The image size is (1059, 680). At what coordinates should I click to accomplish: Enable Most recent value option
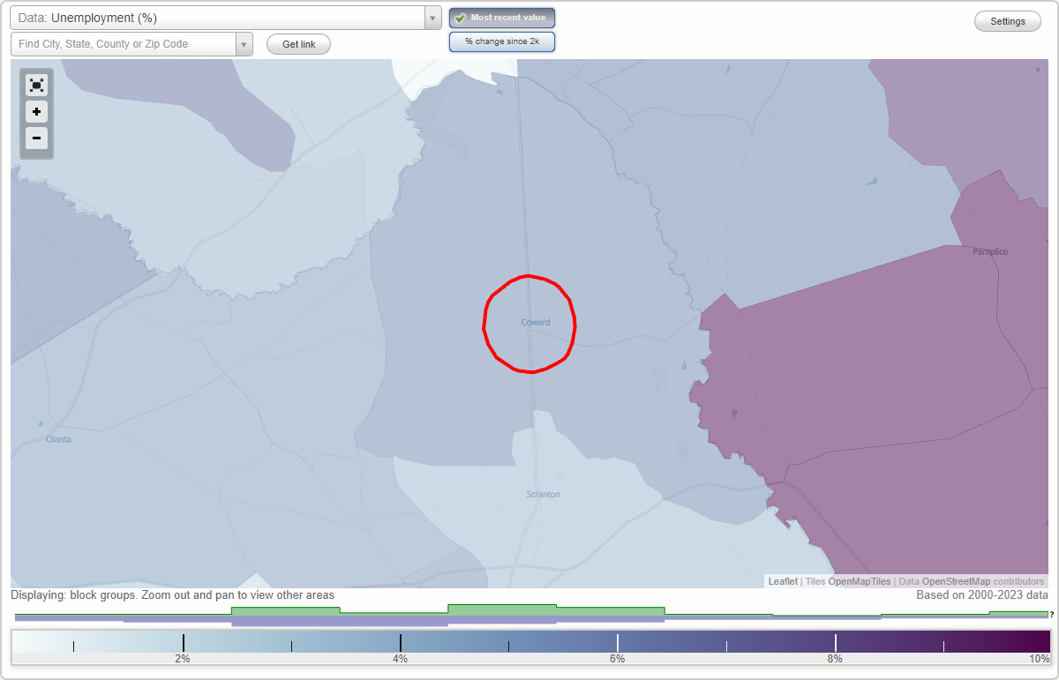(502, 18)
